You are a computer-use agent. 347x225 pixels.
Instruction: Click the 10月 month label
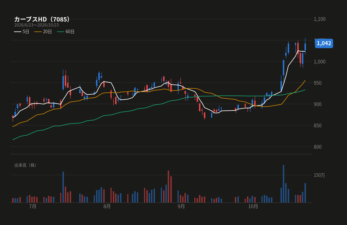(x=253, y=207)
